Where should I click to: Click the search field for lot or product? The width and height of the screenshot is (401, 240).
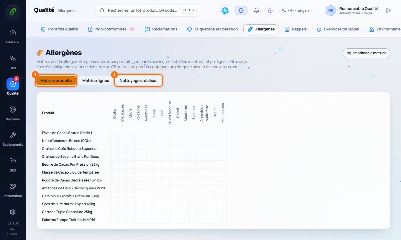[x=148, y=11]
